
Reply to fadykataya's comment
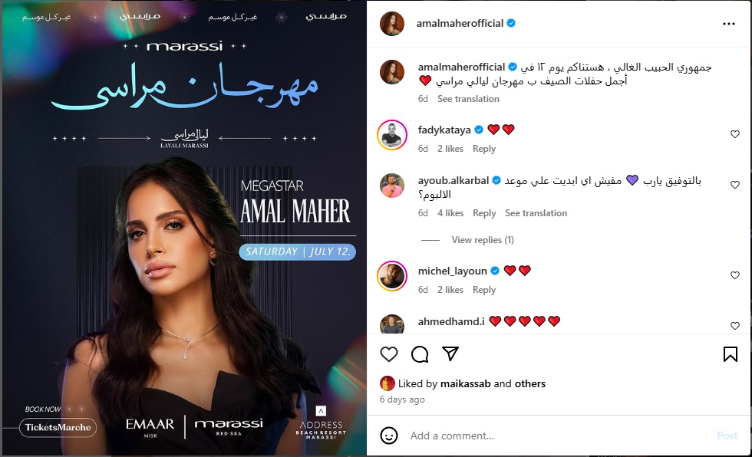coord(484,149)
